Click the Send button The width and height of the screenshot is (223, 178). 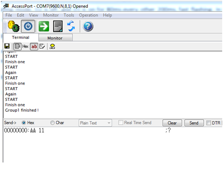point(194,123)
